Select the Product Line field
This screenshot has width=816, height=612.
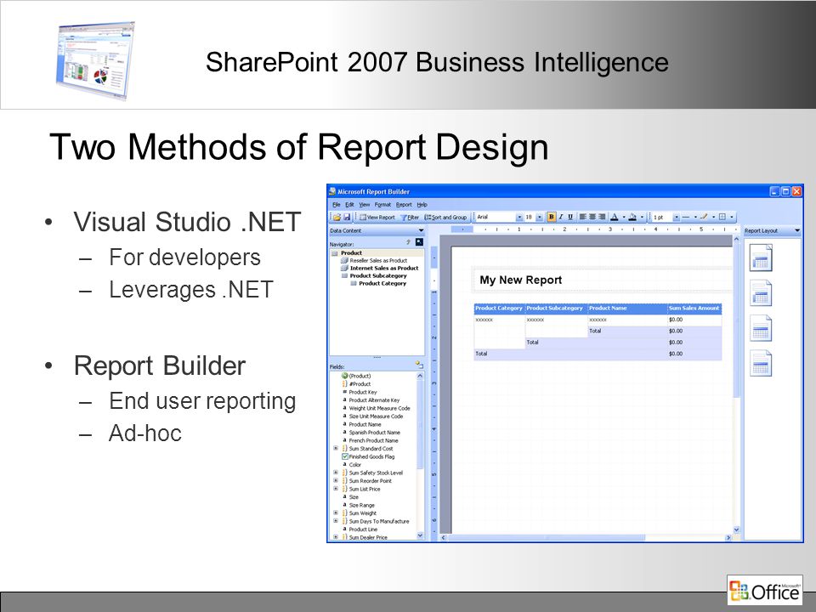pyautogui.click(x=363, y=529)
